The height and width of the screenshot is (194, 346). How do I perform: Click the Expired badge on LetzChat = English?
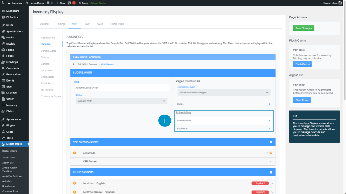click(x=260, y=183)
